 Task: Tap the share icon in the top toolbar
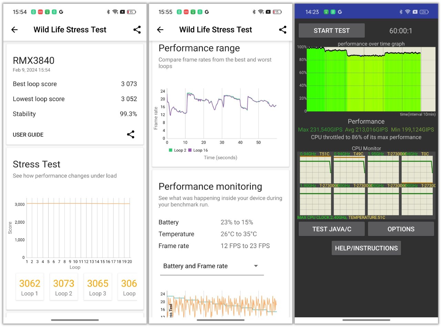[x=137, y=30]
